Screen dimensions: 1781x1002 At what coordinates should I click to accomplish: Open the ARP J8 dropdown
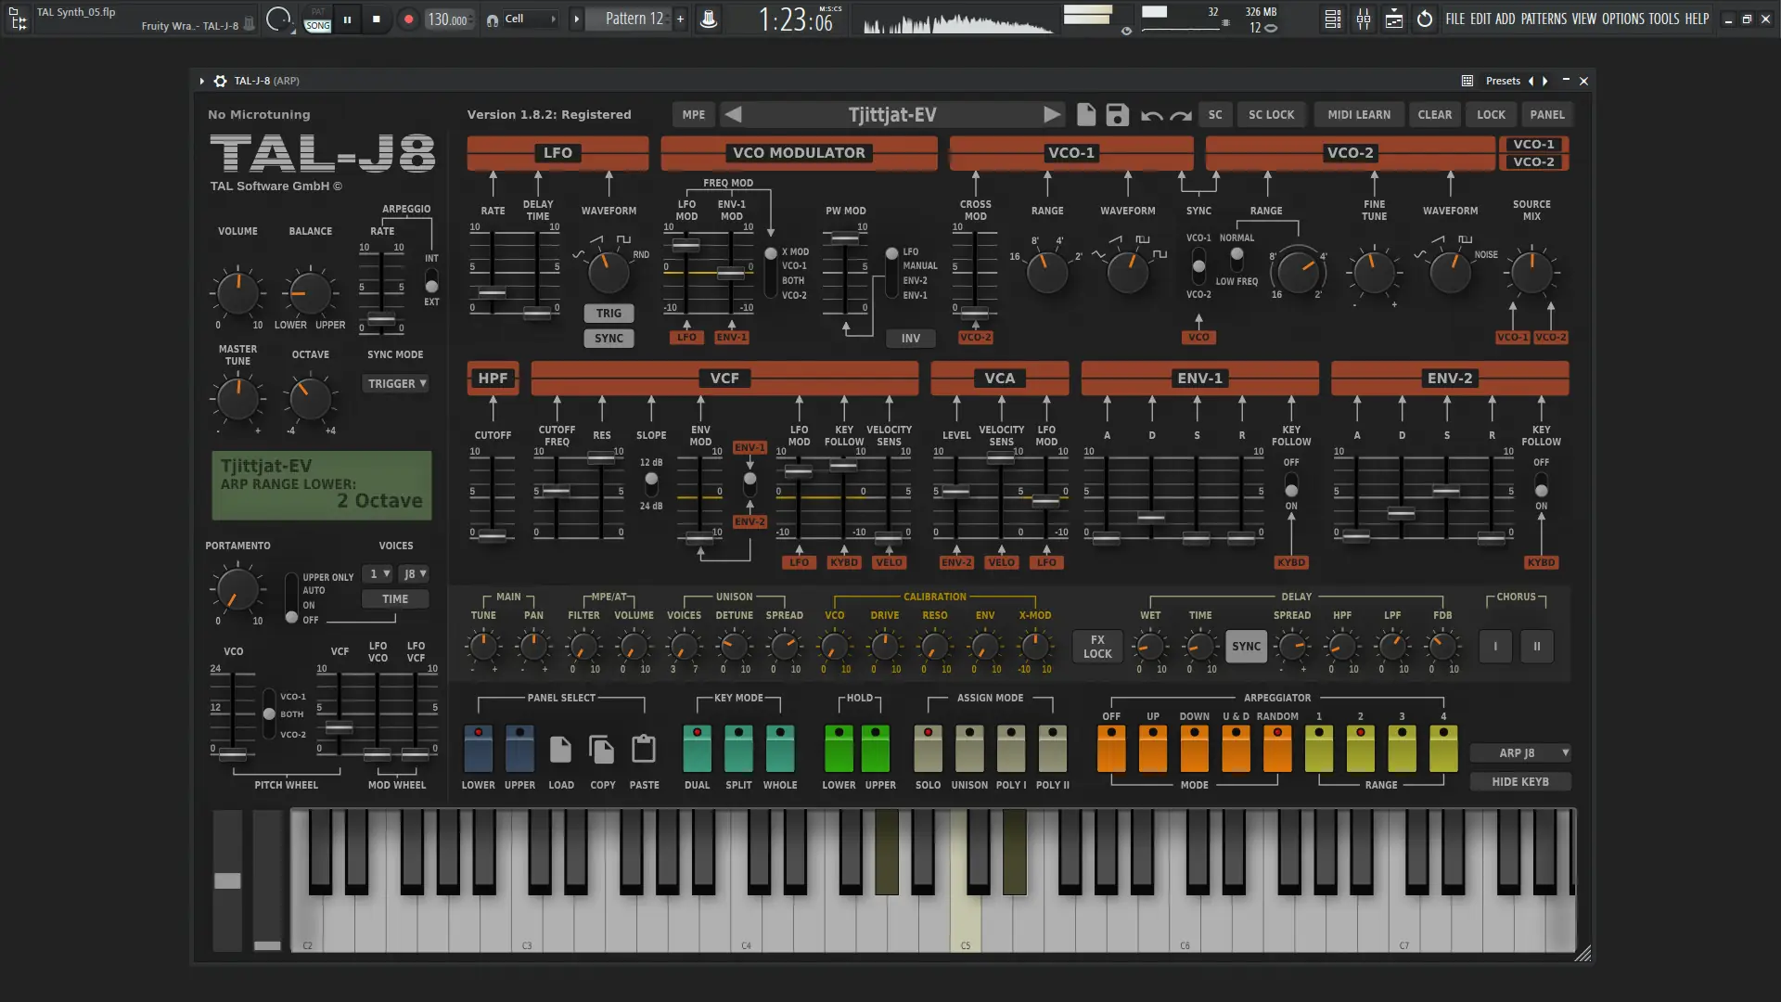1521,753
